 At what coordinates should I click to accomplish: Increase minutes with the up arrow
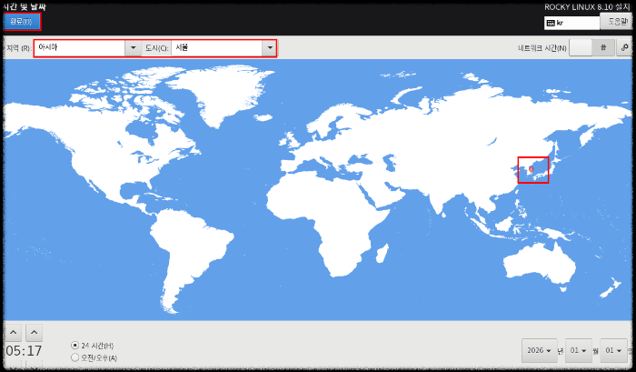coord(35,333)
